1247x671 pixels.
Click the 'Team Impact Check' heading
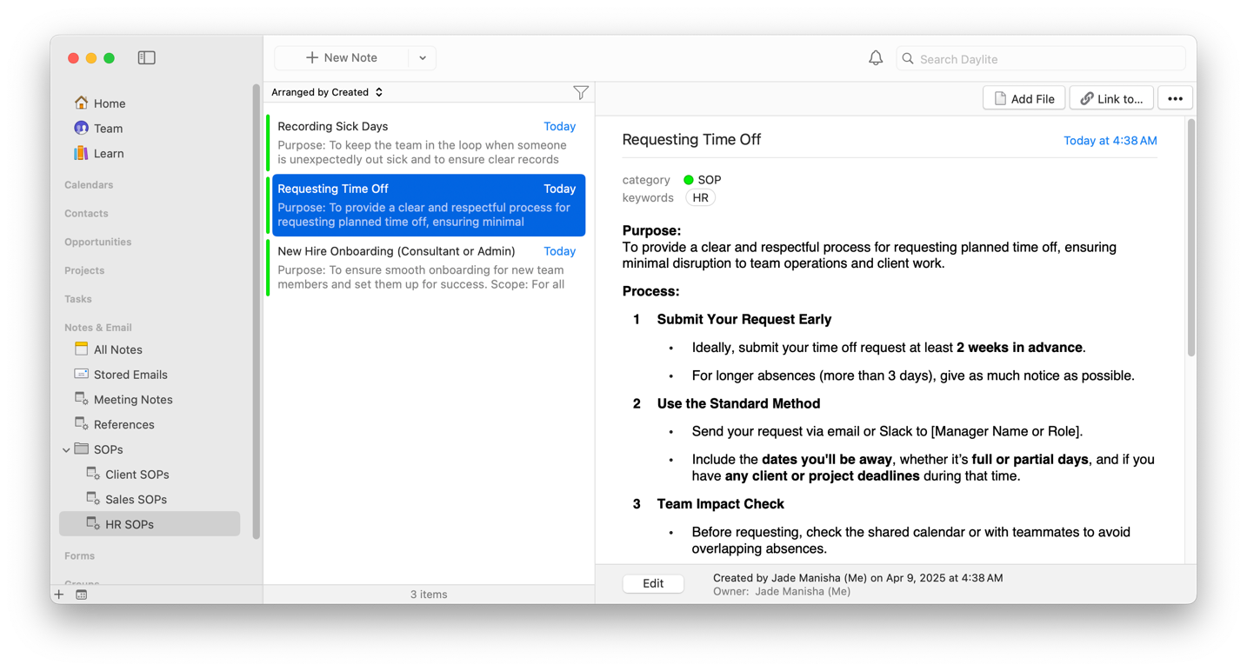[x=720, y=504]
